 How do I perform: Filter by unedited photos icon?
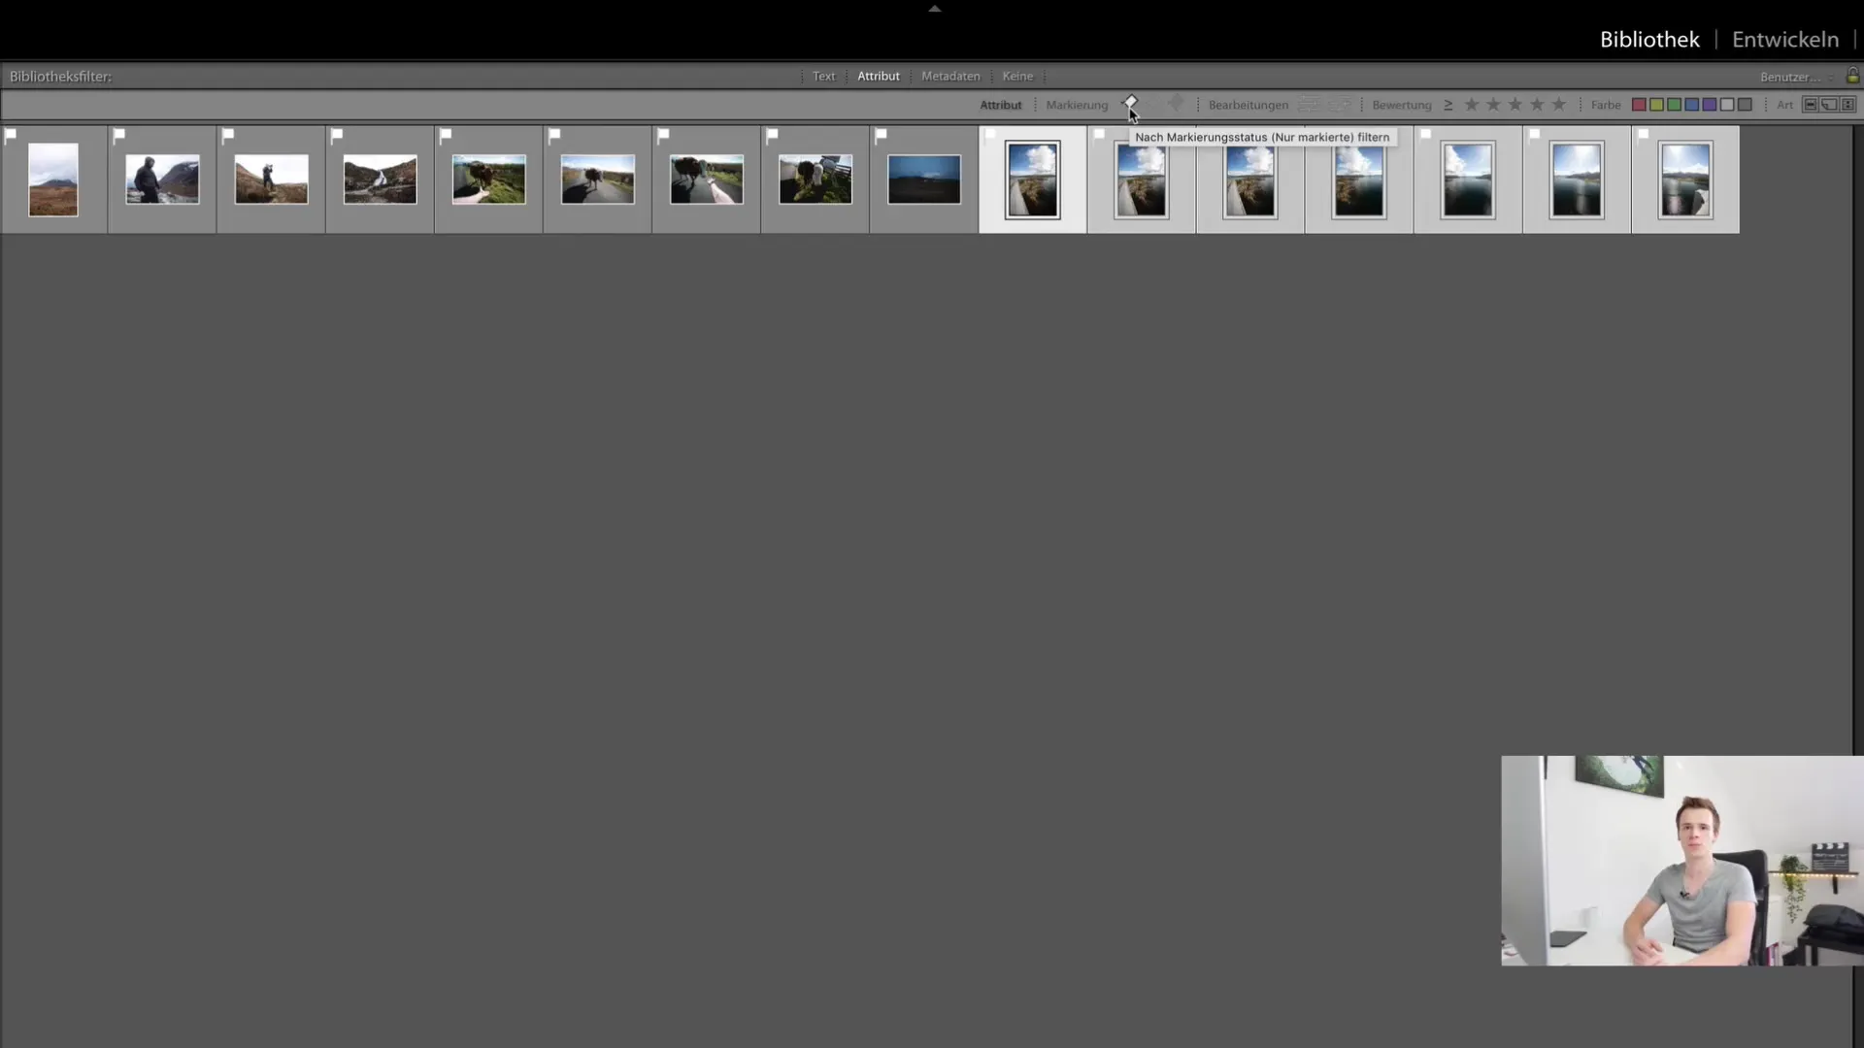(1340, 104)
